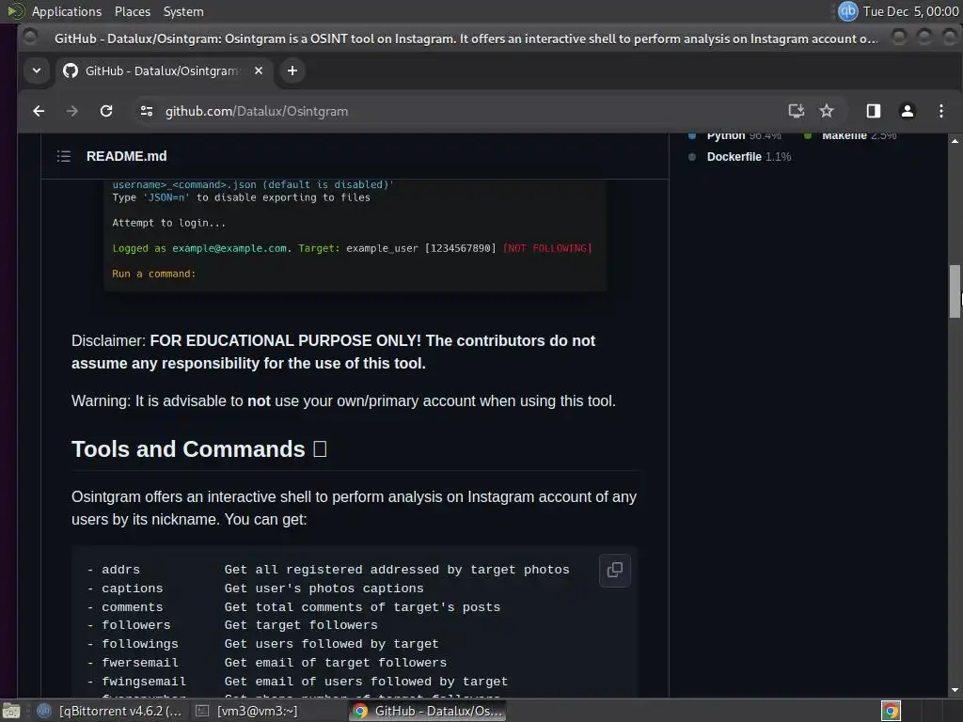The width and height of the screenshot is (963, 722).
Task: Select the GitHub - Datalux/Osintgram tab
Action: tap(163, 71)
